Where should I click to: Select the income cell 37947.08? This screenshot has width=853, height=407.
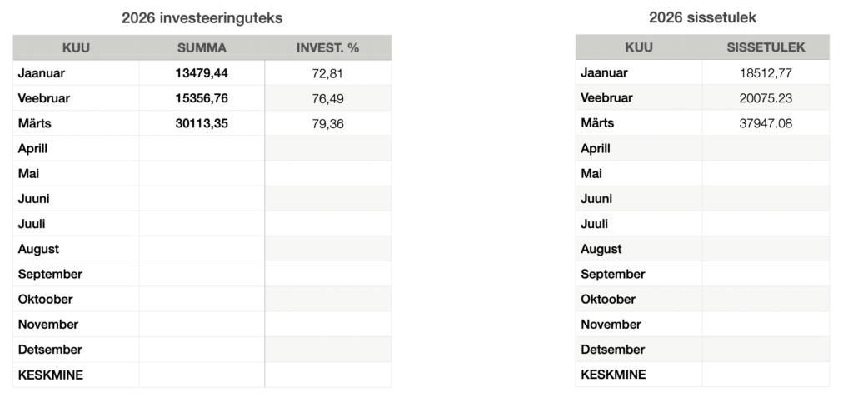point(766,123)
